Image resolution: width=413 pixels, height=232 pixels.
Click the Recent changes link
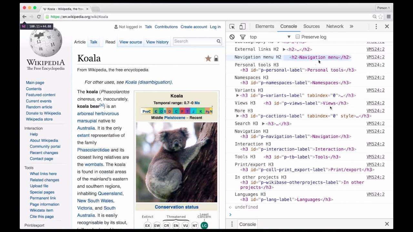point(44,153)
